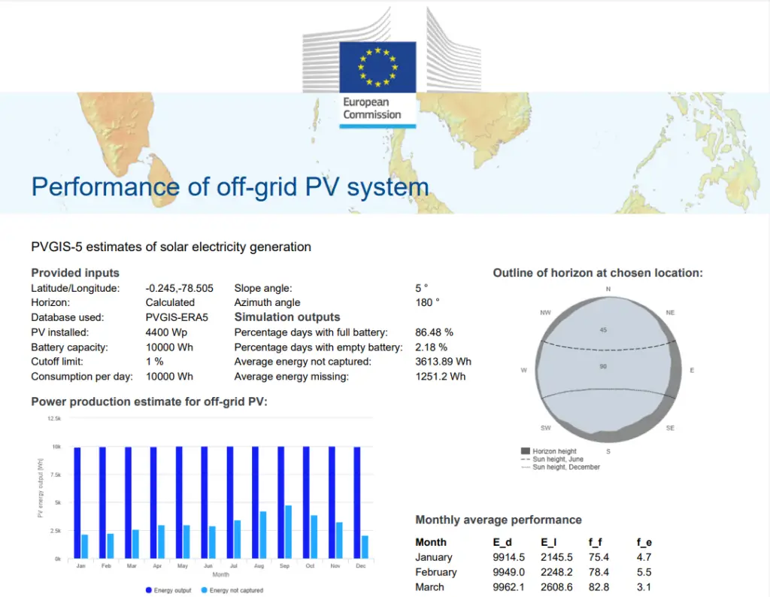770x597 pixels.
Task: Select March E_d value 9962.1
Action: pyautogui.click(x=509, y=586)
